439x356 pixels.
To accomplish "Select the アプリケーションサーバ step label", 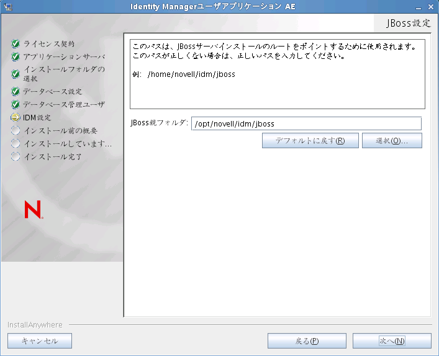I will 64,57.
